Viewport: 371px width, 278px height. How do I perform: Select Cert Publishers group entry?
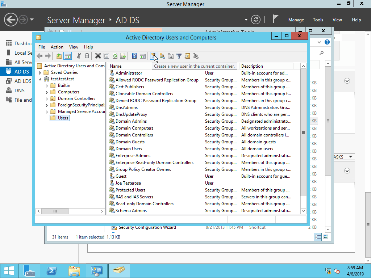point(130,87)
